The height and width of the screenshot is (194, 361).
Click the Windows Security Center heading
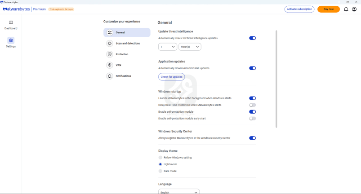click(175, 131)
